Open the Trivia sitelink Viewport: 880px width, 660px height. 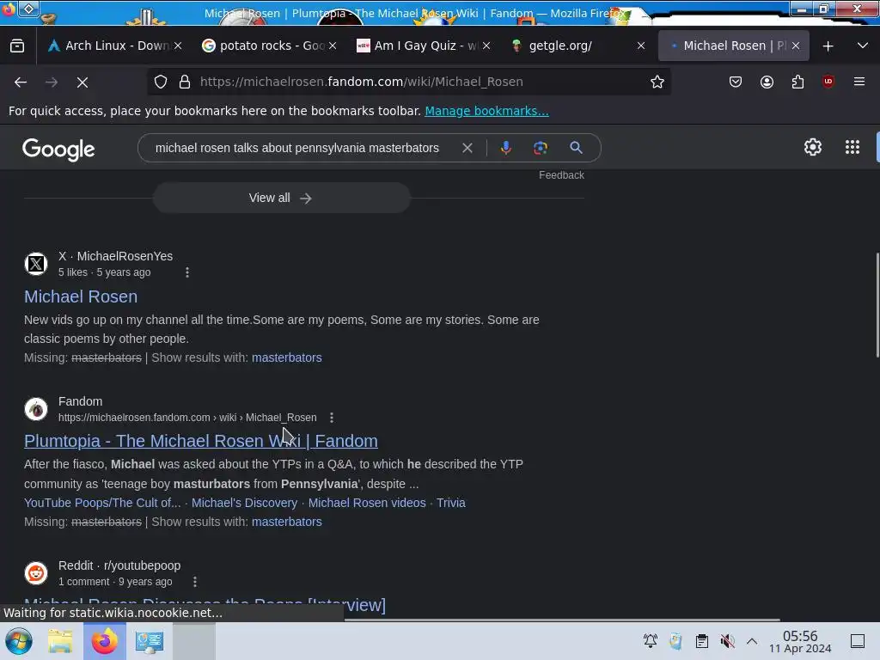450,503
